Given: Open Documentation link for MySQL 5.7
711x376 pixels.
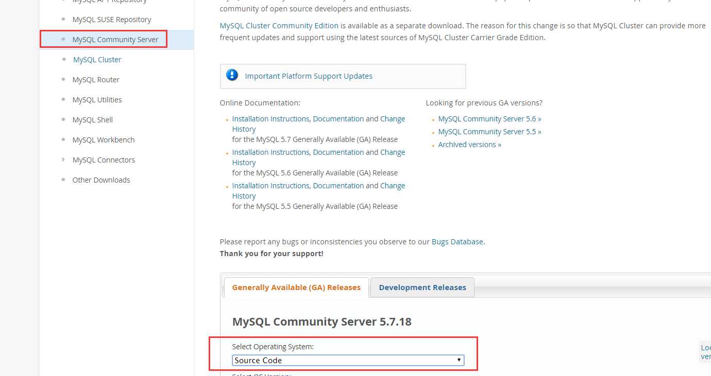Looking at the screenshot, I should tap(338, 119).
